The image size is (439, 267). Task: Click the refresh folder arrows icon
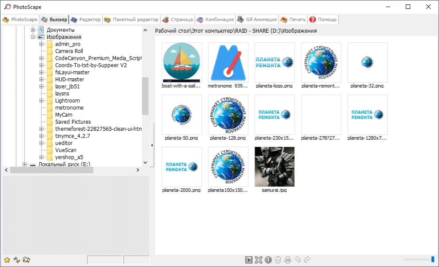(x=16, y=260)
